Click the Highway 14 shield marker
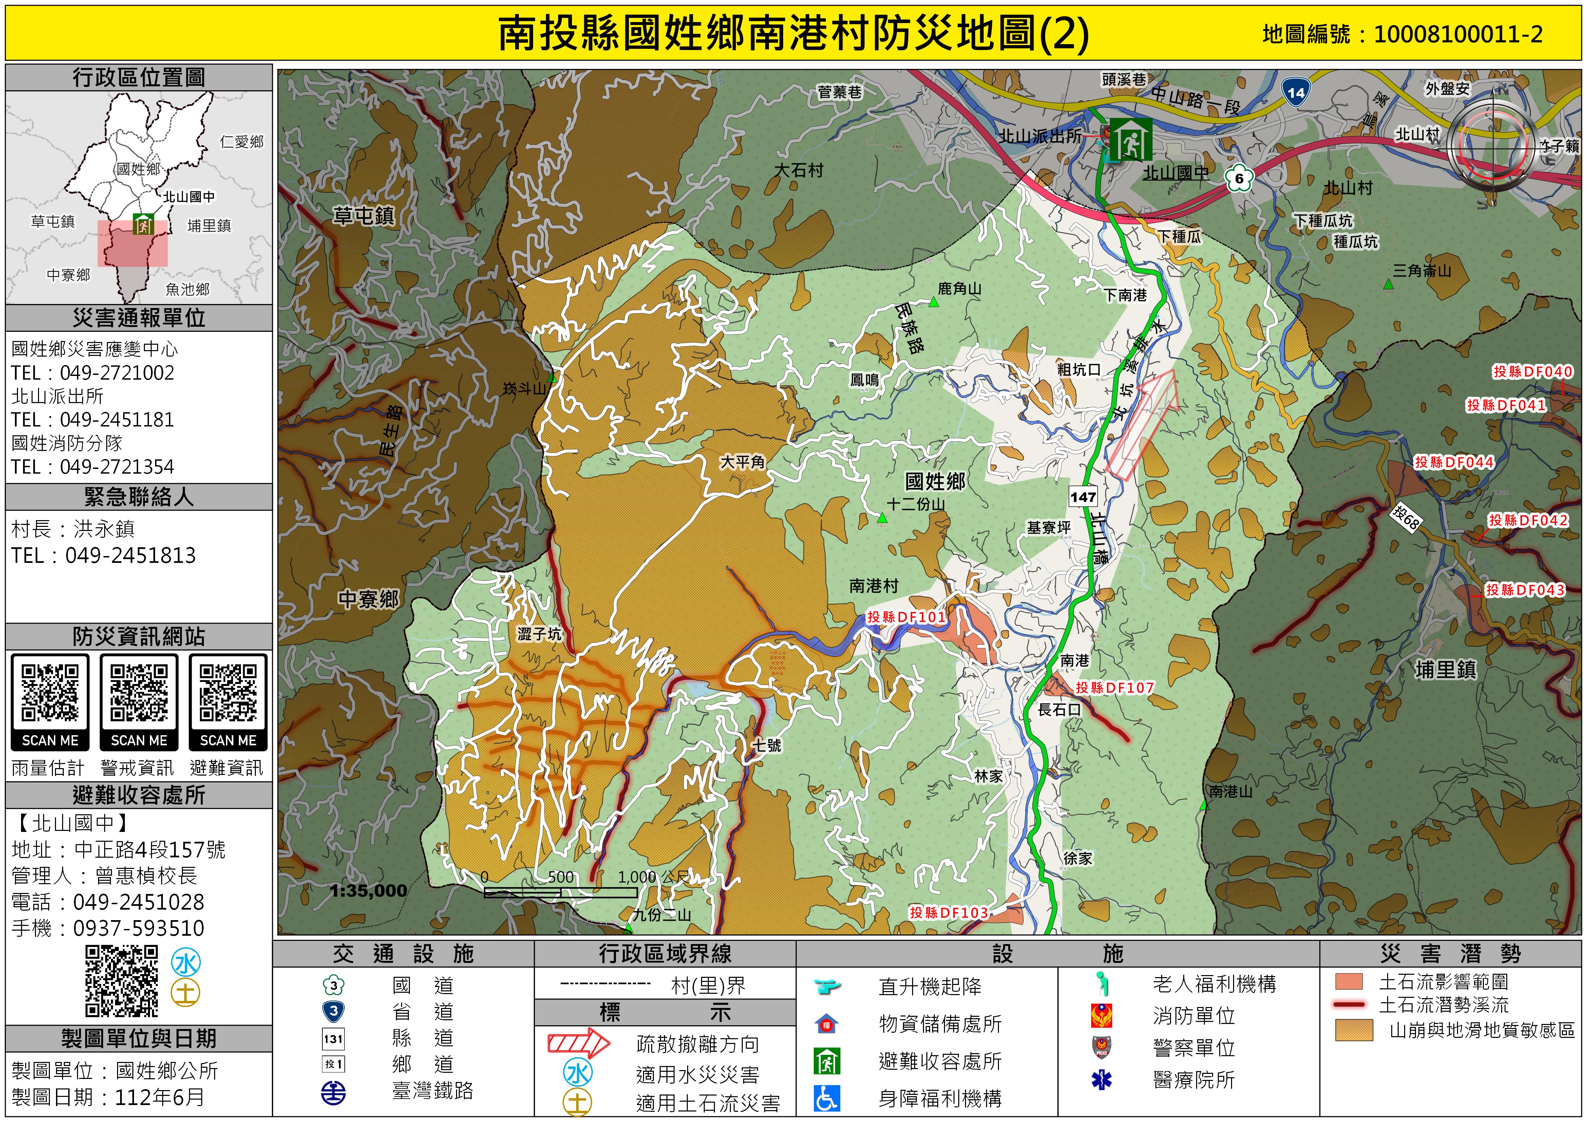1587x1122 pixels. tap(1295, 93)
